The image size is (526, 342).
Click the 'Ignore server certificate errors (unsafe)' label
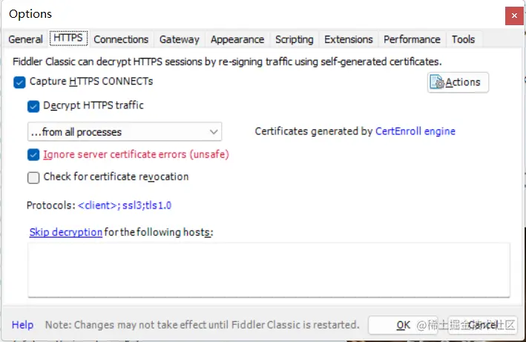[137, 154]
